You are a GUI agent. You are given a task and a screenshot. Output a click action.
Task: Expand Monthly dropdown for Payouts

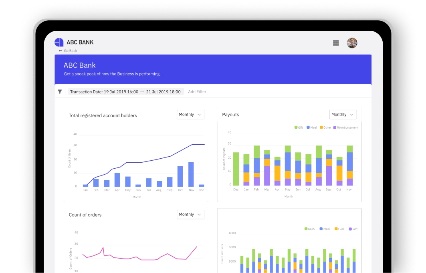pyautogui.click(x=343, y=114)
